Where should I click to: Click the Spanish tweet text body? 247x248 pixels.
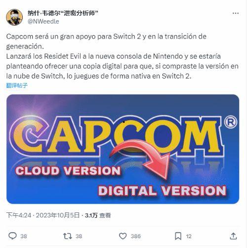point(123,56)
